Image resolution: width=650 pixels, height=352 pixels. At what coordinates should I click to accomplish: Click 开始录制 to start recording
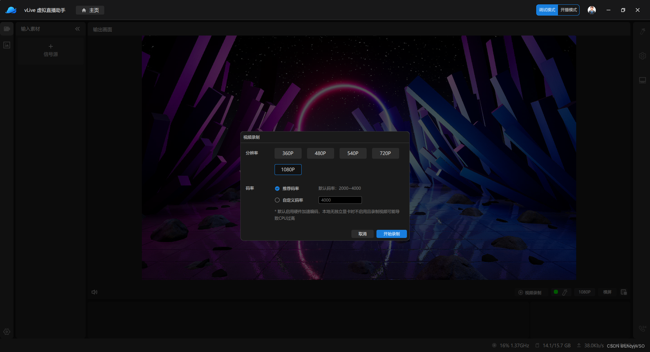391,234
